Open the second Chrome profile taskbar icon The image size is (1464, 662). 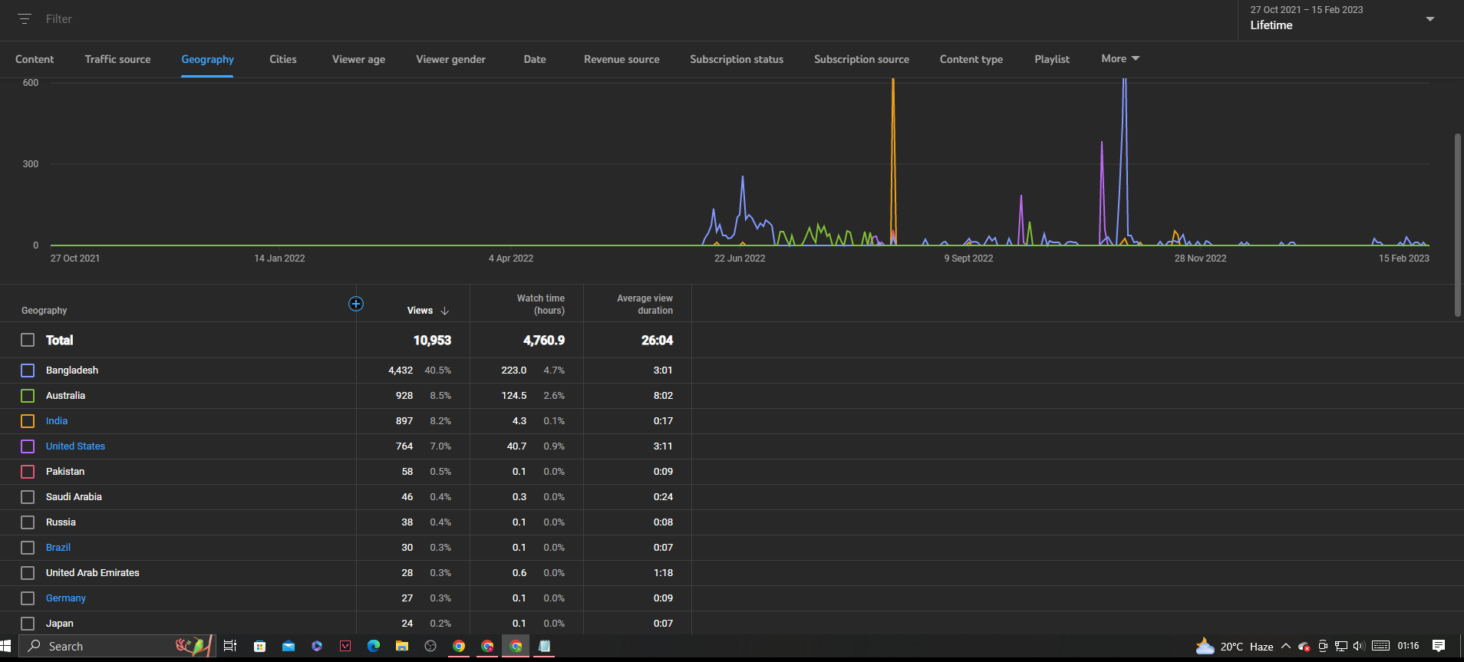[x=487, y=646]
